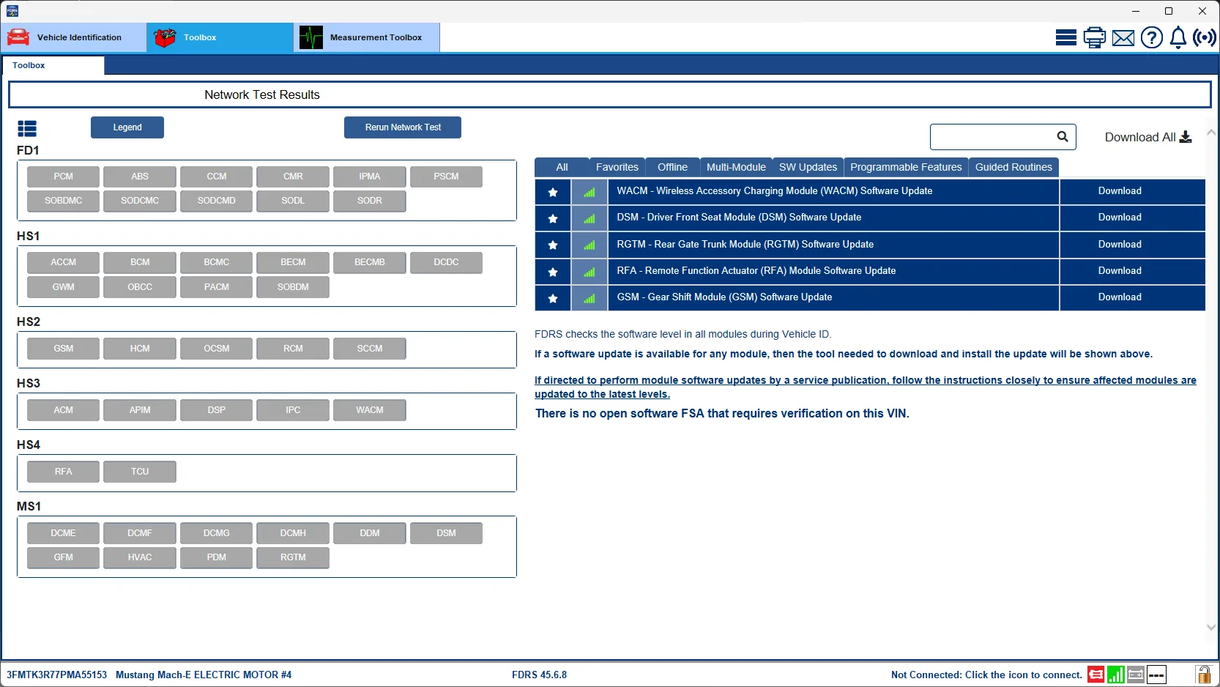Click the wireless broadcast icon beside the bell
The width and height of the screenshot is (1220, 687).
click(1204, 37)
